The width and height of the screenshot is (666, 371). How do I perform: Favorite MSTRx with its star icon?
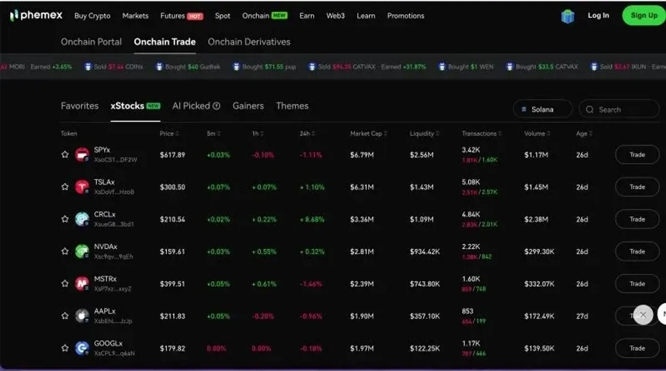point(65,283)
